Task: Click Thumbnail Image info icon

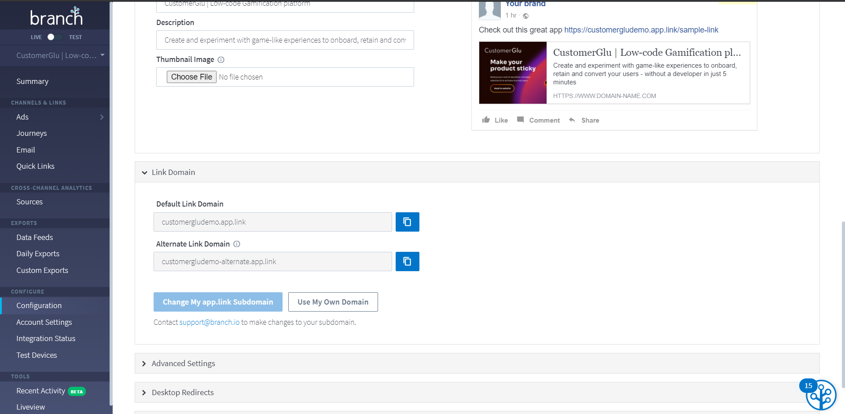Action: tap(221, 60)
